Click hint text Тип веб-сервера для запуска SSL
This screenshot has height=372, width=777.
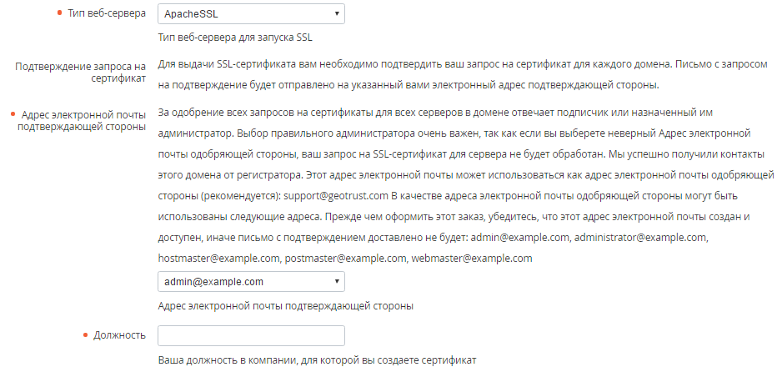point(235,38)
